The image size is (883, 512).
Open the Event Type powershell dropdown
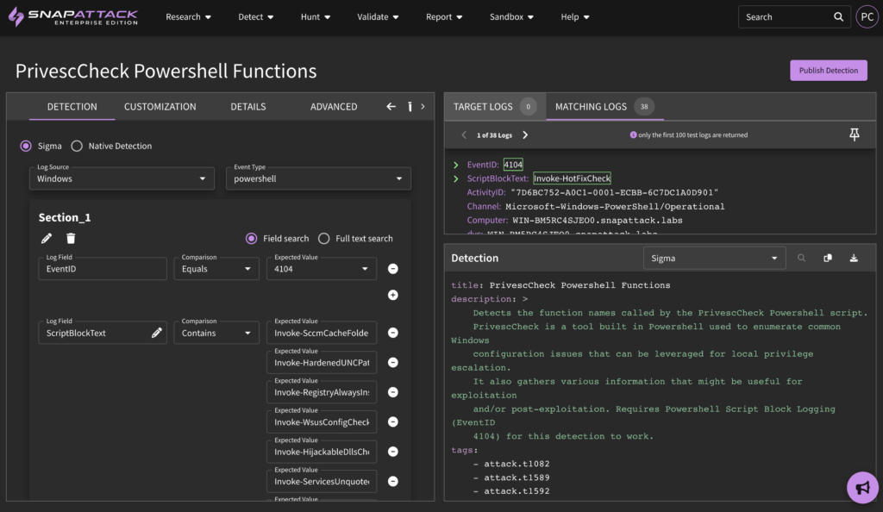pyautogui.click(x=318, y=178)
